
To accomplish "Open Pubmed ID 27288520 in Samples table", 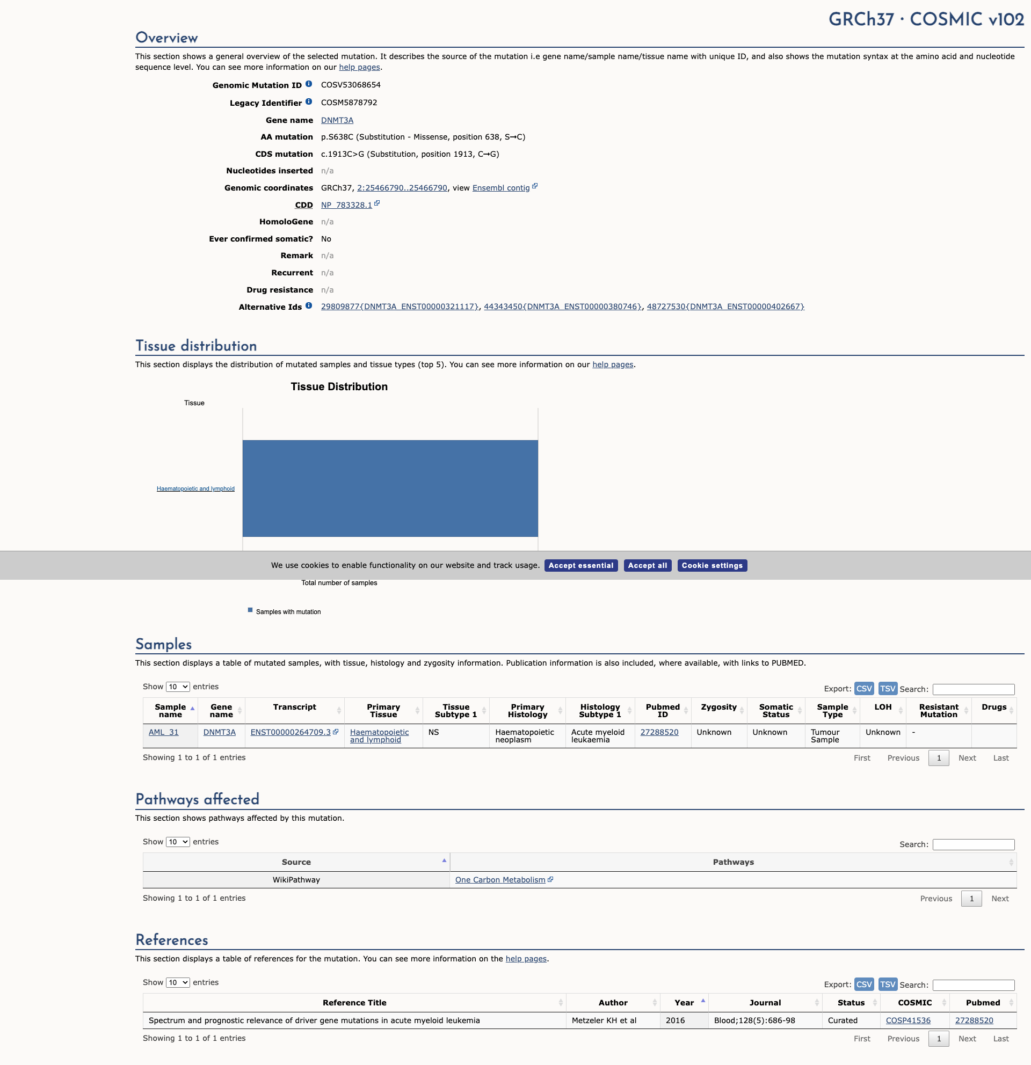I will (x=659, y=732).
